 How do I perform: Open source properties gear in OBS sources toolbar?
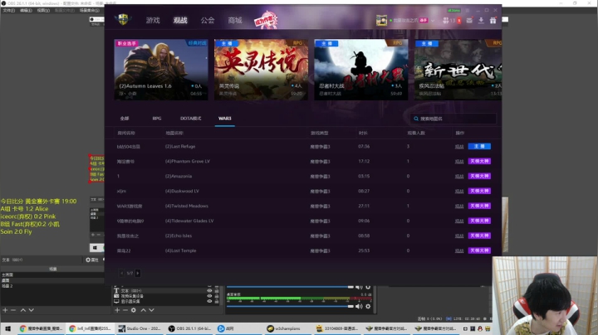pos(134,310)
